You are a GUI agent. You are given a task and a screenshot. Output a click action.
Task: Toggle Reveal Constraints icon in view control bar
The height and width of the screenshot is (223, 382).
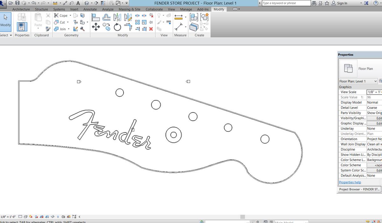point(74,216)
